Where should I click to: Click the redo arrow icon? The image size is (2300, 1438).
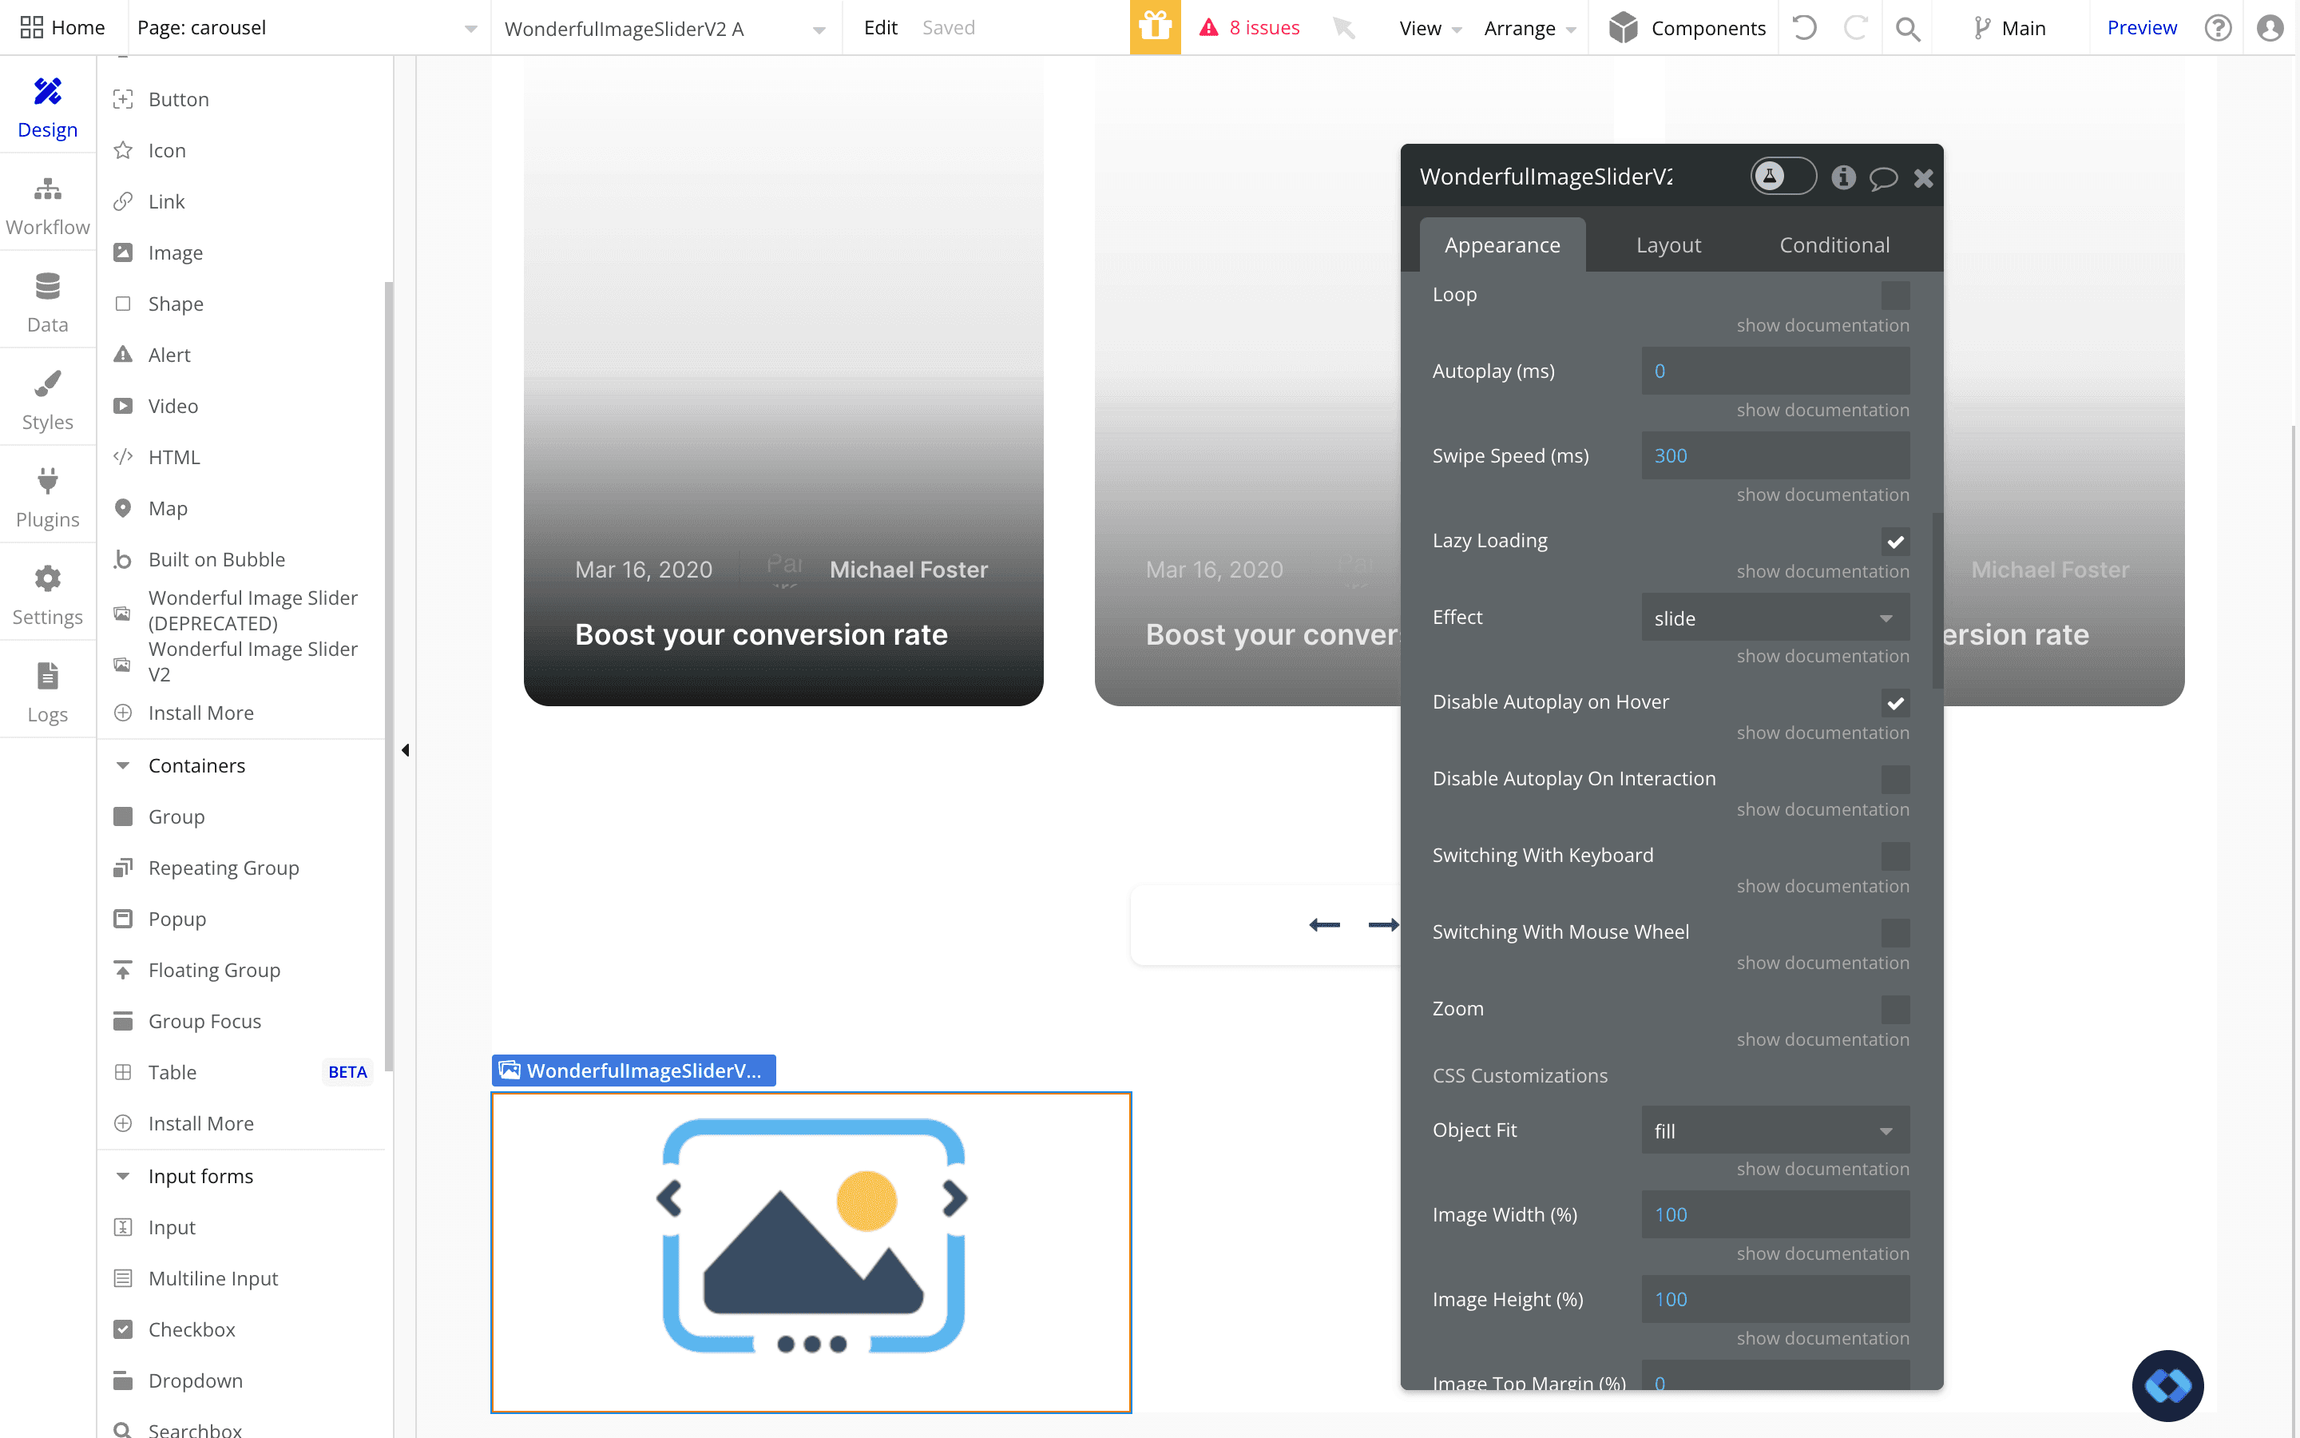click(1854, 28)
